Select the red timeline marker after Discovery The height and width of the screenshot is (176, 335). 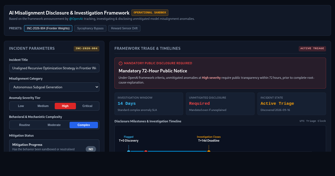pyautogui.click(x=146, y=151)
